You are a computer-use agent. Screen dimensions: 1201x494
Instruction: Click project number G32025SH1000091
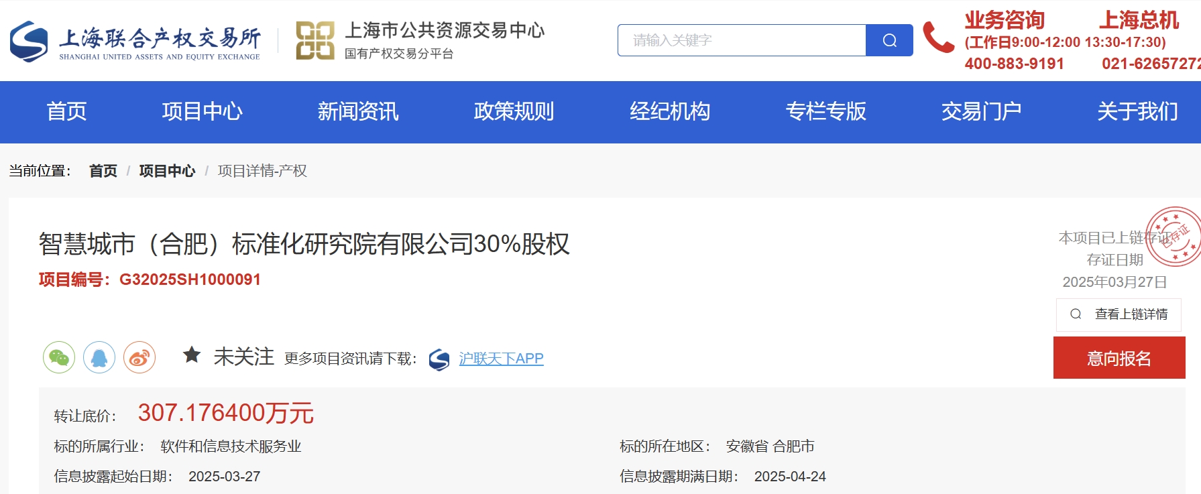(190, 280)
